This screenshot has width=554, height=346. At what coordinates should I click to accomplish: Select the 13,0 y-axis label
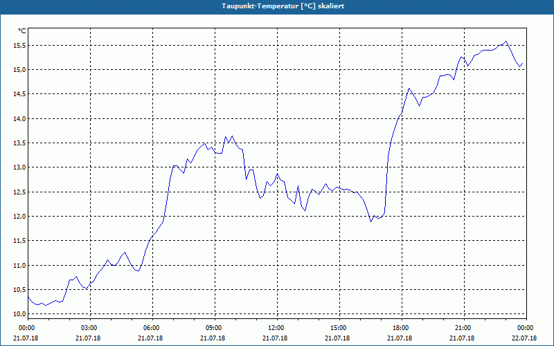(x=19, y=167)
